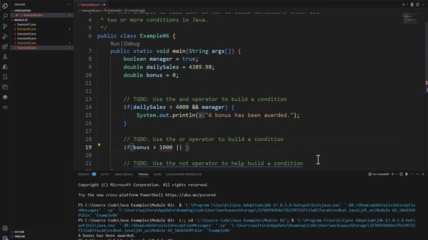Maximize the panel with chevron-up icon
428x240 pixels.
pos(417,174)
